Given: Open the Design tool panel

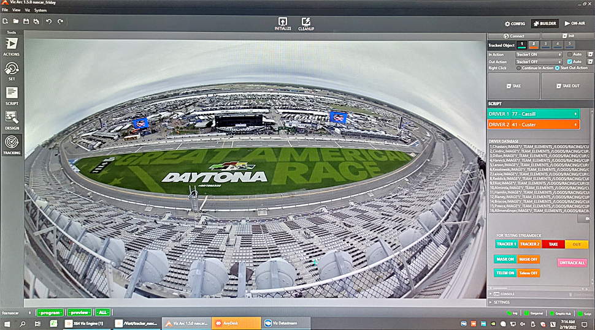Looking at the screenshot, I should point(12,121).
